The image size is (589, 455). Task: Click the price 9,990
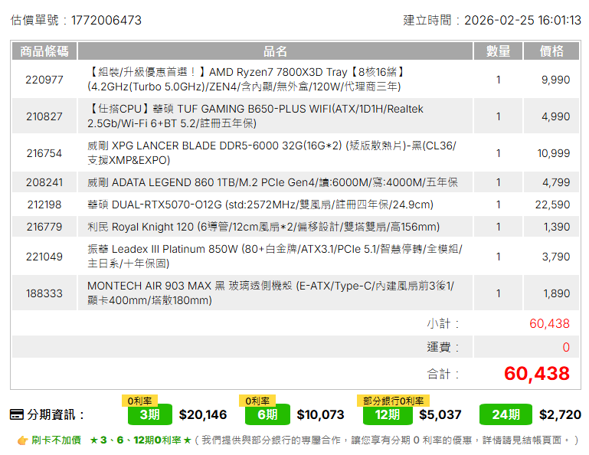coord(555,80)
